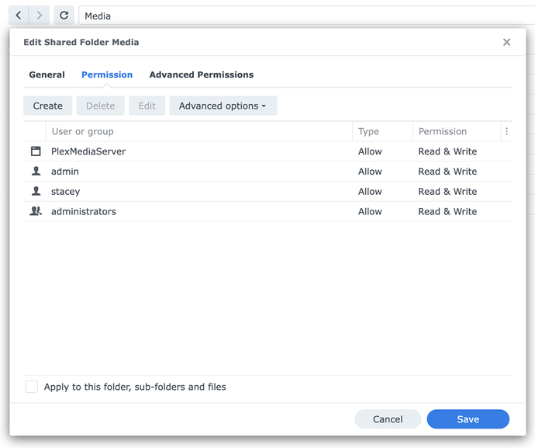This screenshot has width=535, height=448.
Task: Go forward with the right arrow
Action: click(40, 16)
